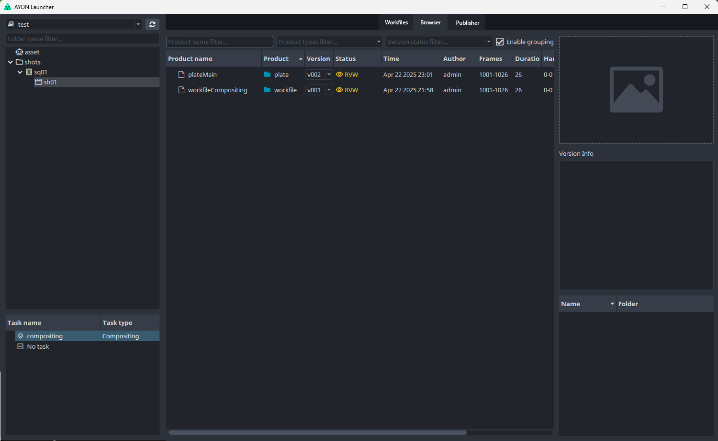Click the sh01 shot clapper icon
The height and width of the screenshot is (441, 718).
tap(38, 82)
